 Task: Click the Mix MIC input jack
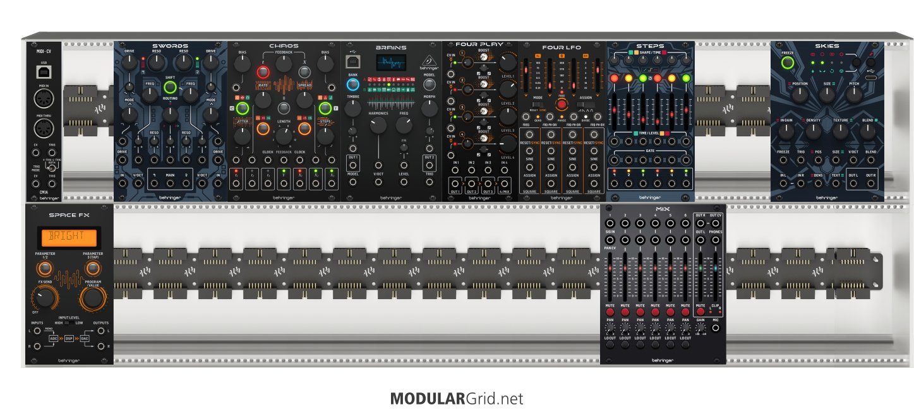716,329
